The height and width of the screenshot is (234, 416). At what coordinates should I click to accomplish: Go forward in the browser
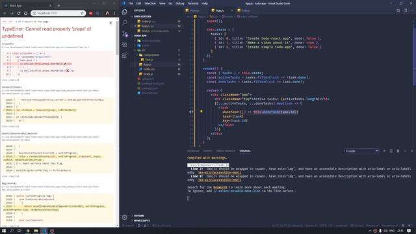12,13
